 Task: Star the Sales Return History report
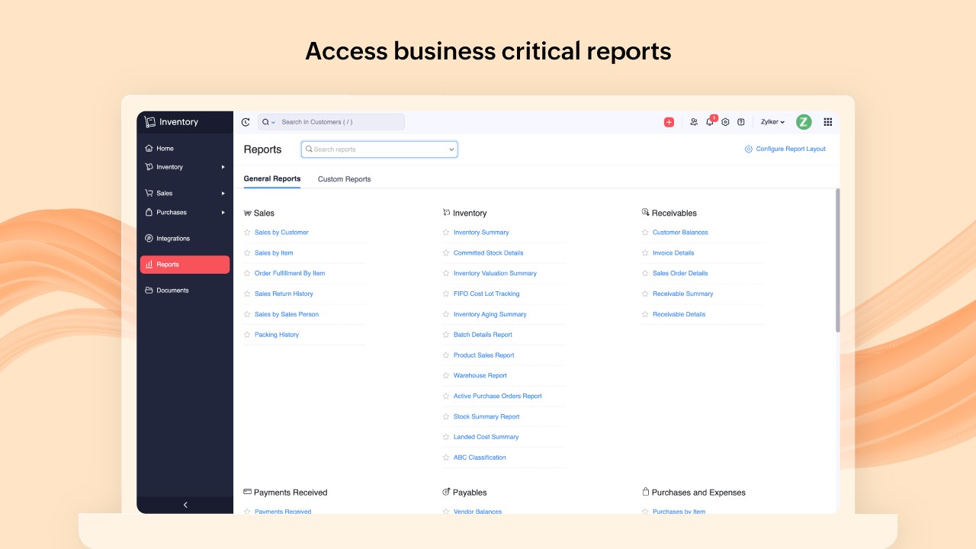[247, 294]
